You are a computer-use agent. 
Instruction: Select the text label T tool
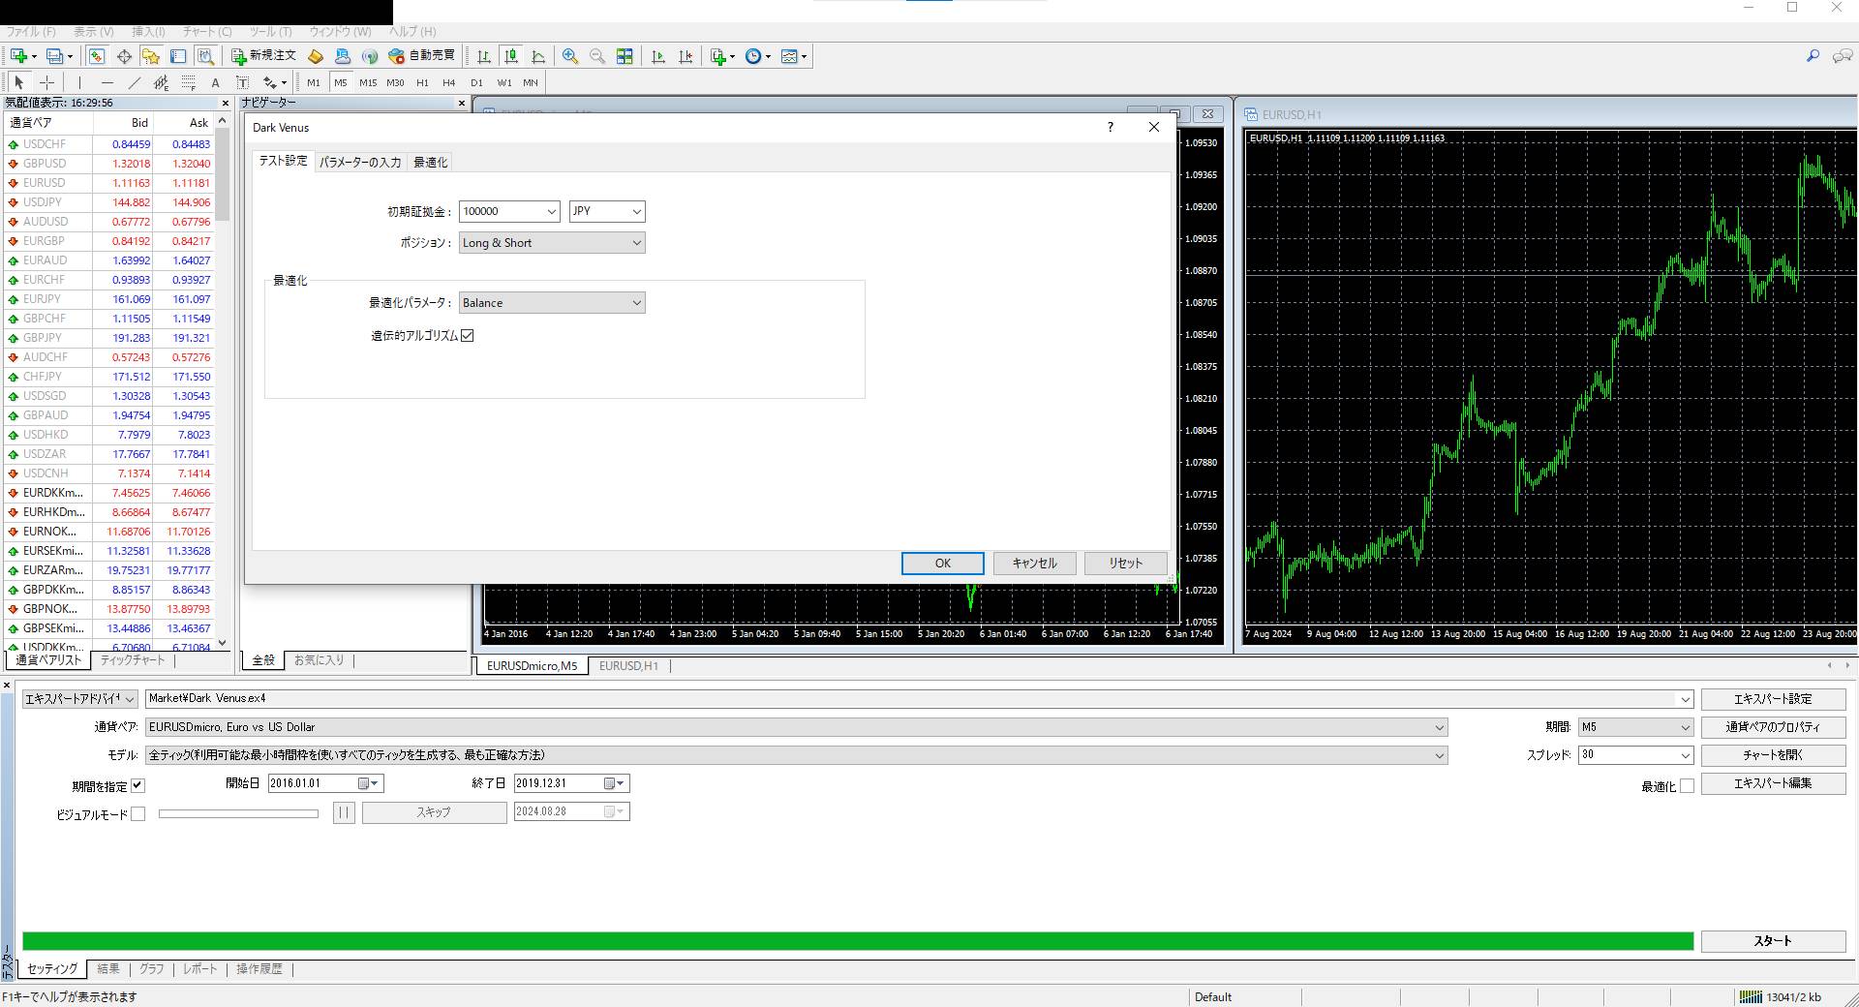242,82
